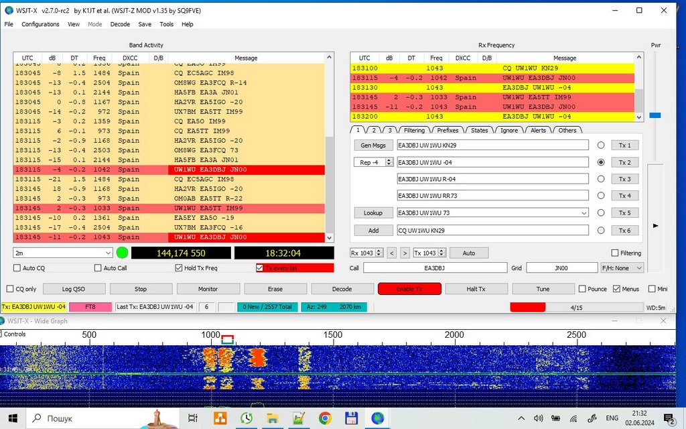Enable the CQ only checkbox
Screen dimensions: 686x429
(10, 289)
